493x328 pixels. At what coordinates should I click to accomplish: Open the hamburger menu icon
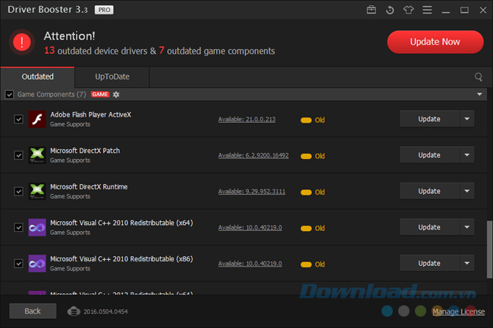[427, 10]
